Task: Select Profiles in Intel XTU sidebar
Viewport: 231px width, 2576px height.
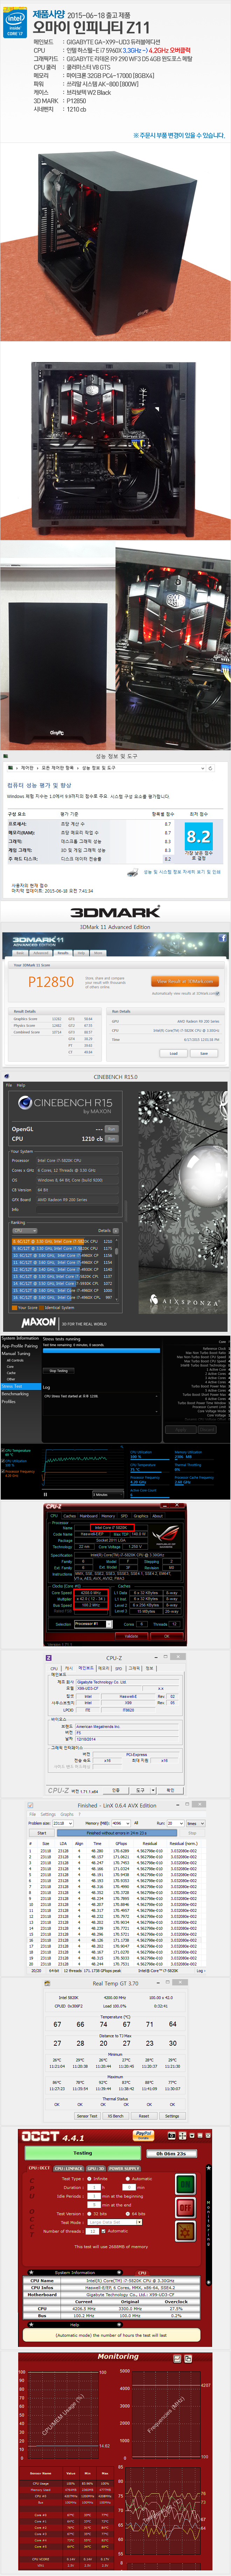Action: 9,1401
